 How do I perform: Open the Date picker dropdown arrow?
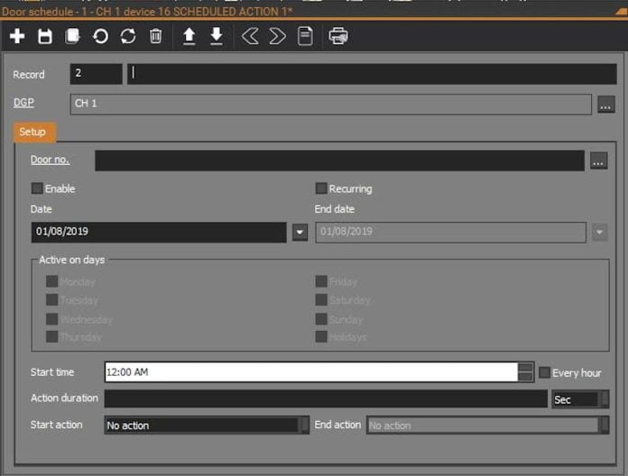[300, 233]
